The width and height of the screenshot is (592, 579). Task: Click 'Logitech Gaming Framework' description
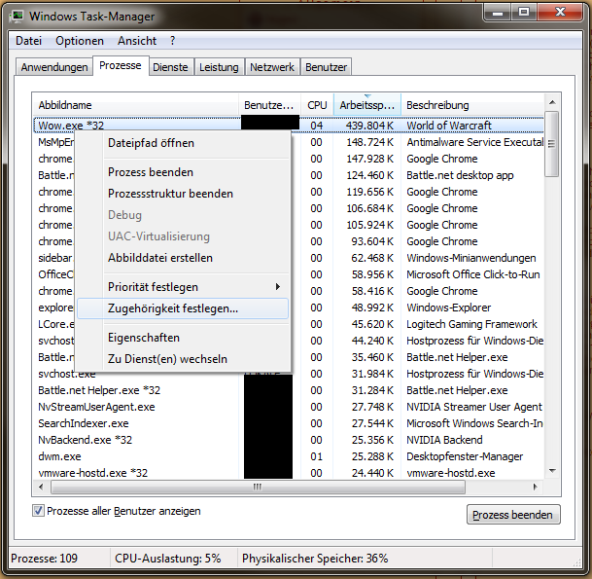[471, 324]
